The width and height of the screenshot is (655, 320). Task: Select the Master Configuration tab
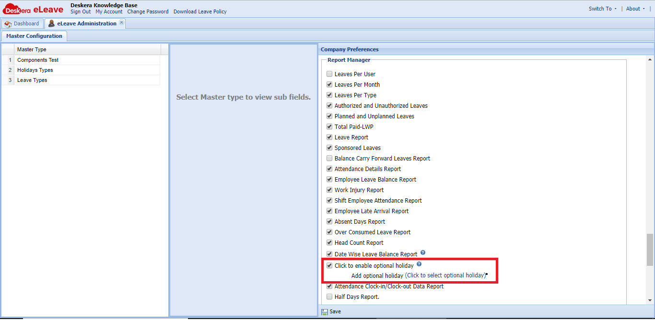pyautogui.click(x=34, y=36)
